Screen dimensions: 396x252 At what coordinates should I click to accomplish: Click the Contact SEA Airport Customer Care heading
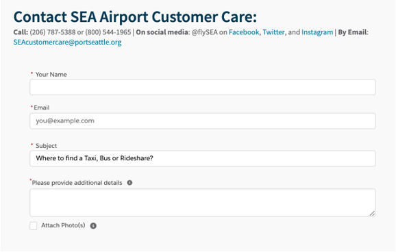(x=135, y=17)
